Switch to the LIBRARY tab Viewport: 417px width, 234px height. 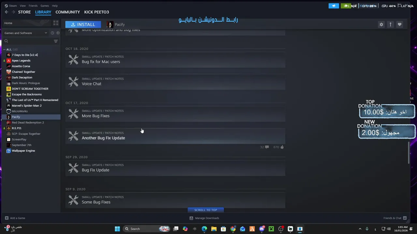[43, 12]
